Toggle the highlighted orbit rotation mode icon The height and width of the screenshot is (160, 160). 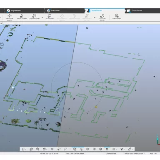tap(81, 149)
